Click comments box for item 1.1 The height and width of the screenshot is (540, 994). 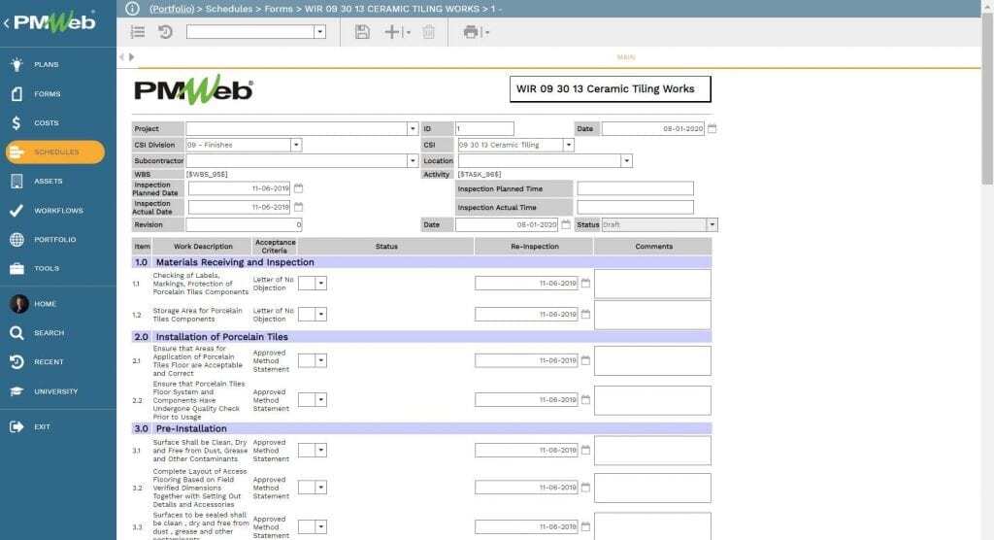pyautogui.click(x=652, y=284)
